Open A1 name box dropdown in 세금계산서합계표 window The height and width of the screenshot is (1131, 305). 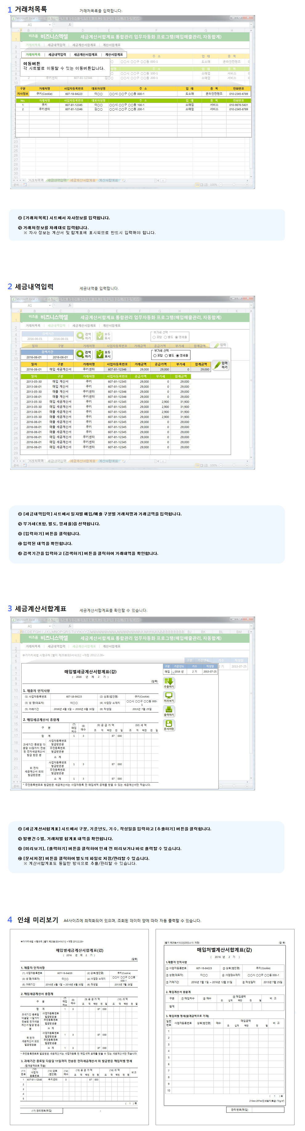pos(50,626)
